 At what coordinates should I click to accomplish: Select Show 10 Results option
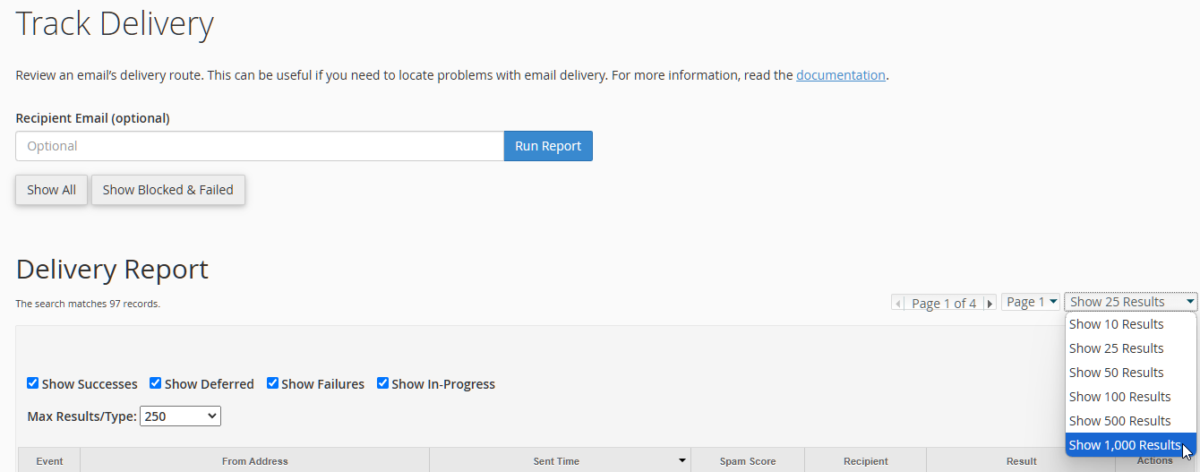point(1130,324)
